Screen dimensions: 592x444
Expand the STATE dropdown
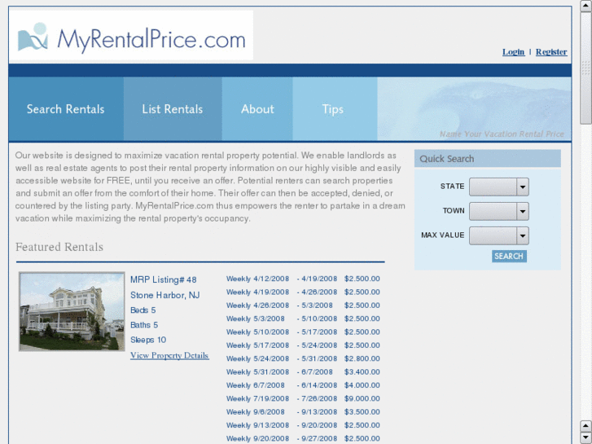[x=498, y=187]
